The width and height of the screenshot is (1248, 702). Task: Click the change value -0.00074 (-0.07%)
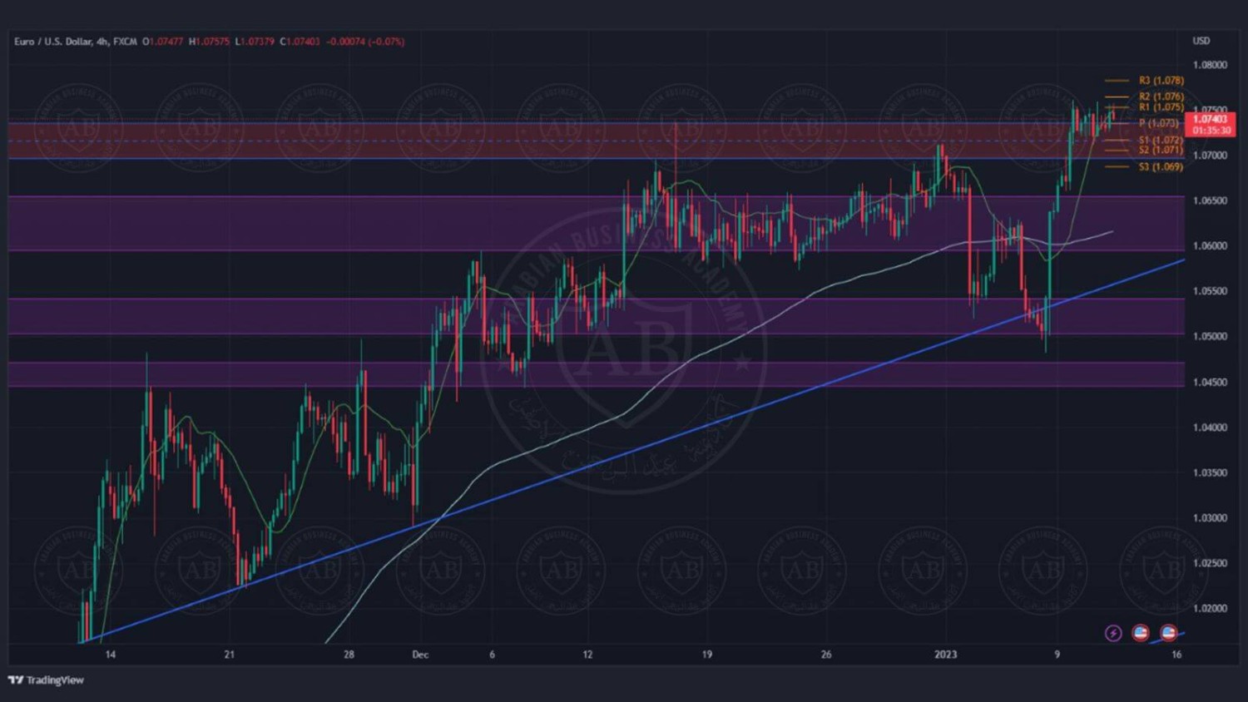tap(365, 42)
